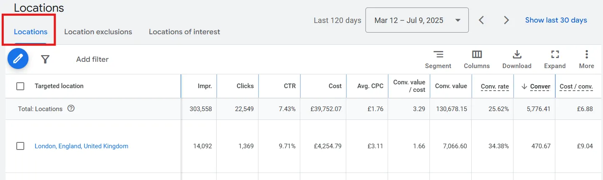Switch to Locations of interest tab

pyautogui.click(x=184, y=32)
